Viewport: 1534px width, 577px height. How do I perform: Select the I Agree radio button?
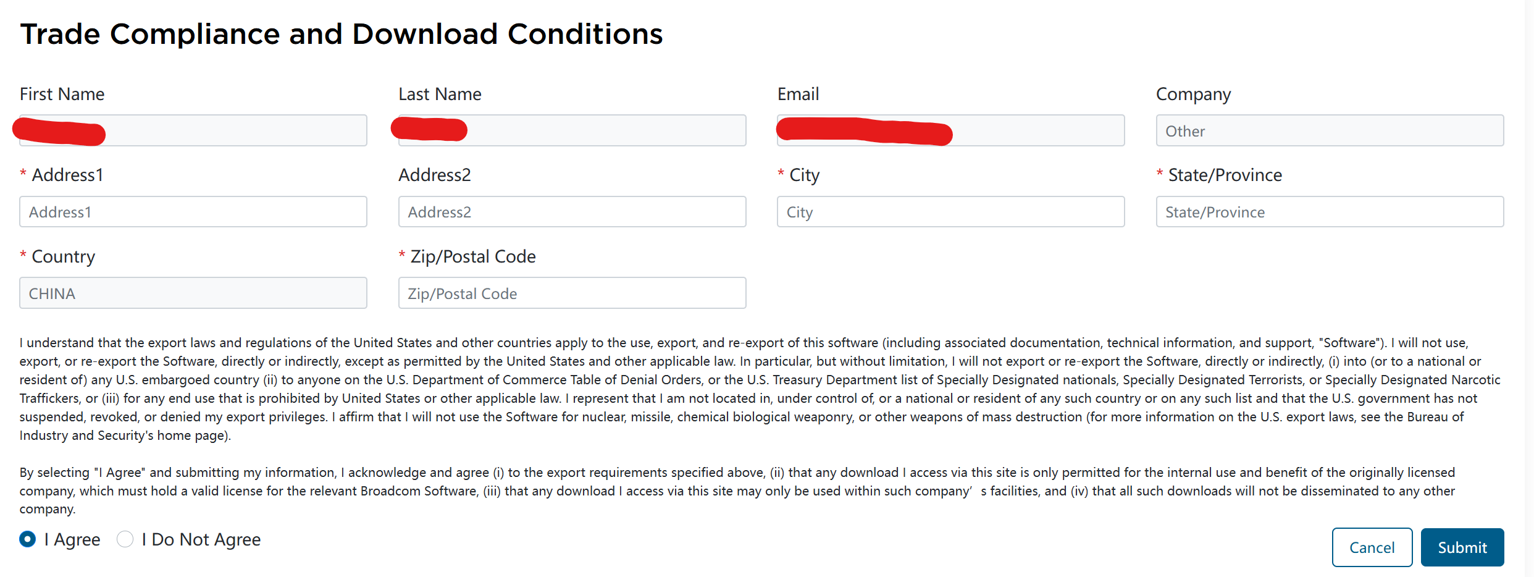(x=28, y=539)
